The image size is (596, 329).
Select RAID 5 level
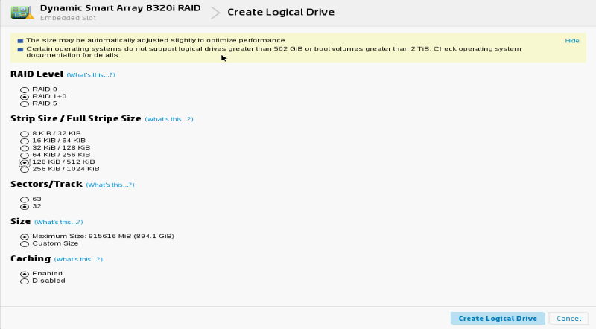25,104
